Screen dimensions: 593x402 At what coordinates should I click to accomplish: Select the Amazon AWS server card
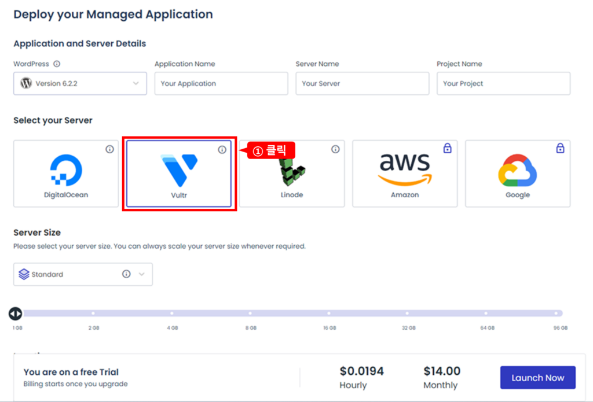pyautogui.click(x=405, y=174)
